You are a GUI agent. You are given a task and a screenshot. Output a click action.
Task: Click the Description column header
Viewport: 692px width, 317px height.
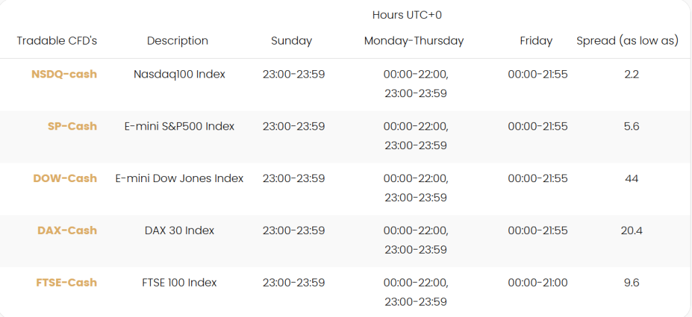pyautogui.click(x=178, y=40)
